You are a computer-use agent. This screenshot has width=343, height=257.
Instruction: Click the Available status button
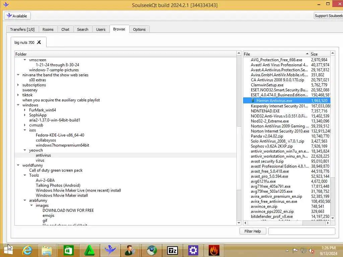17,16
